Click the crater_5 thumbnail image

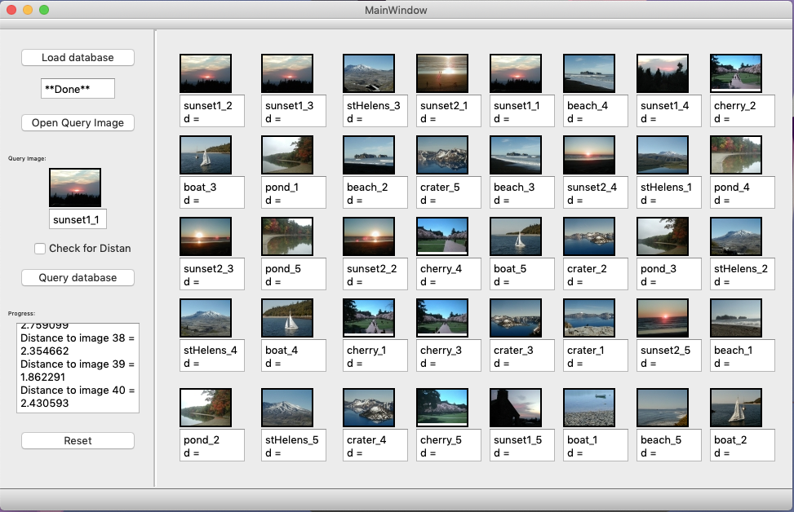[x=442, y=155]
